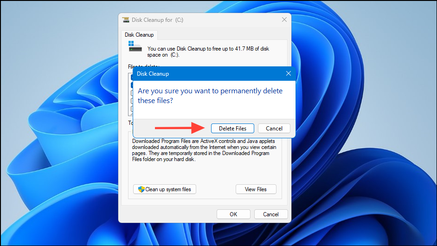Open View Files button

coord(256,189)
